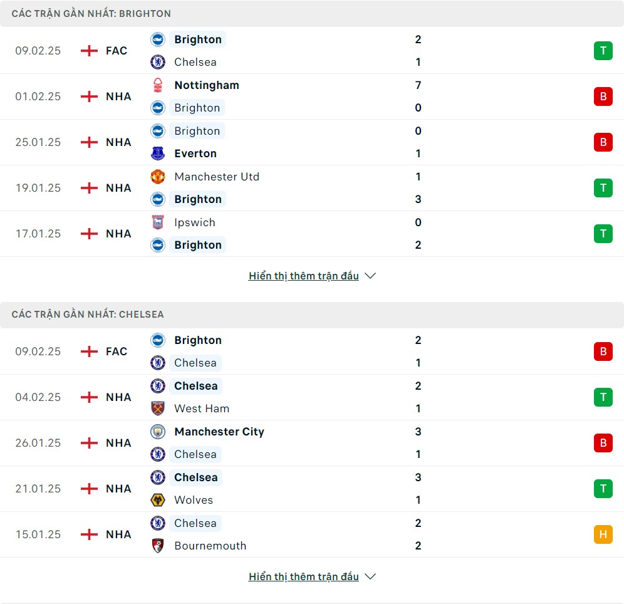Click the Ipswich club crest icon
The height and width of the screenshot is (604, 624).
pyautogui.click(x=158, y=222)
